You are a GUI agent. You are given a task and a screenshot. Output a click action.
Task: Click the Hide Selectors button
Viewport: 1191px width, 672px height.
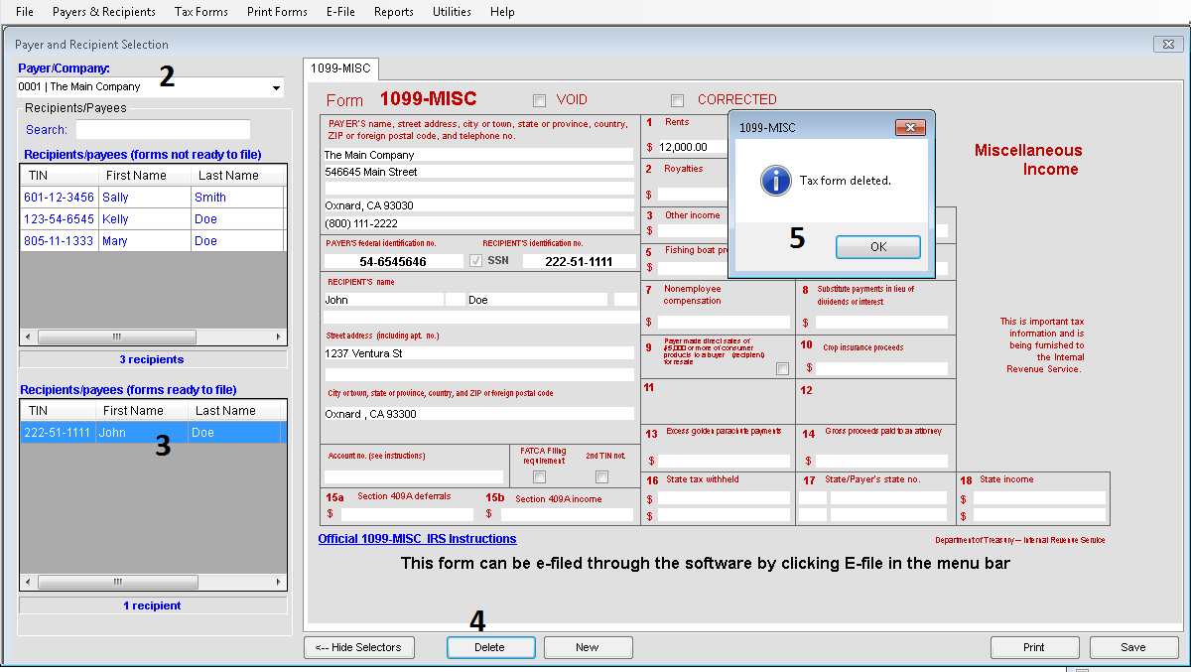358,647
